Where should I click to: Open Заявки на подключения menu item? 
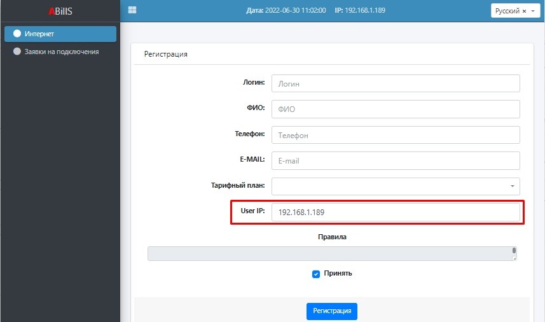point(61,52)
